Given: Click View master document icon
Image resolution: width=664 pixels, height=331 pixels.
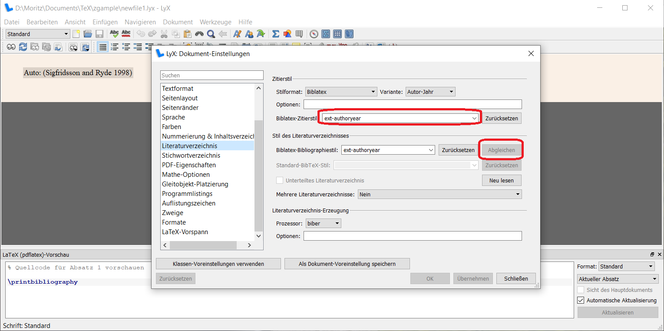Looking at the screenshot, I should coord(35,47).
